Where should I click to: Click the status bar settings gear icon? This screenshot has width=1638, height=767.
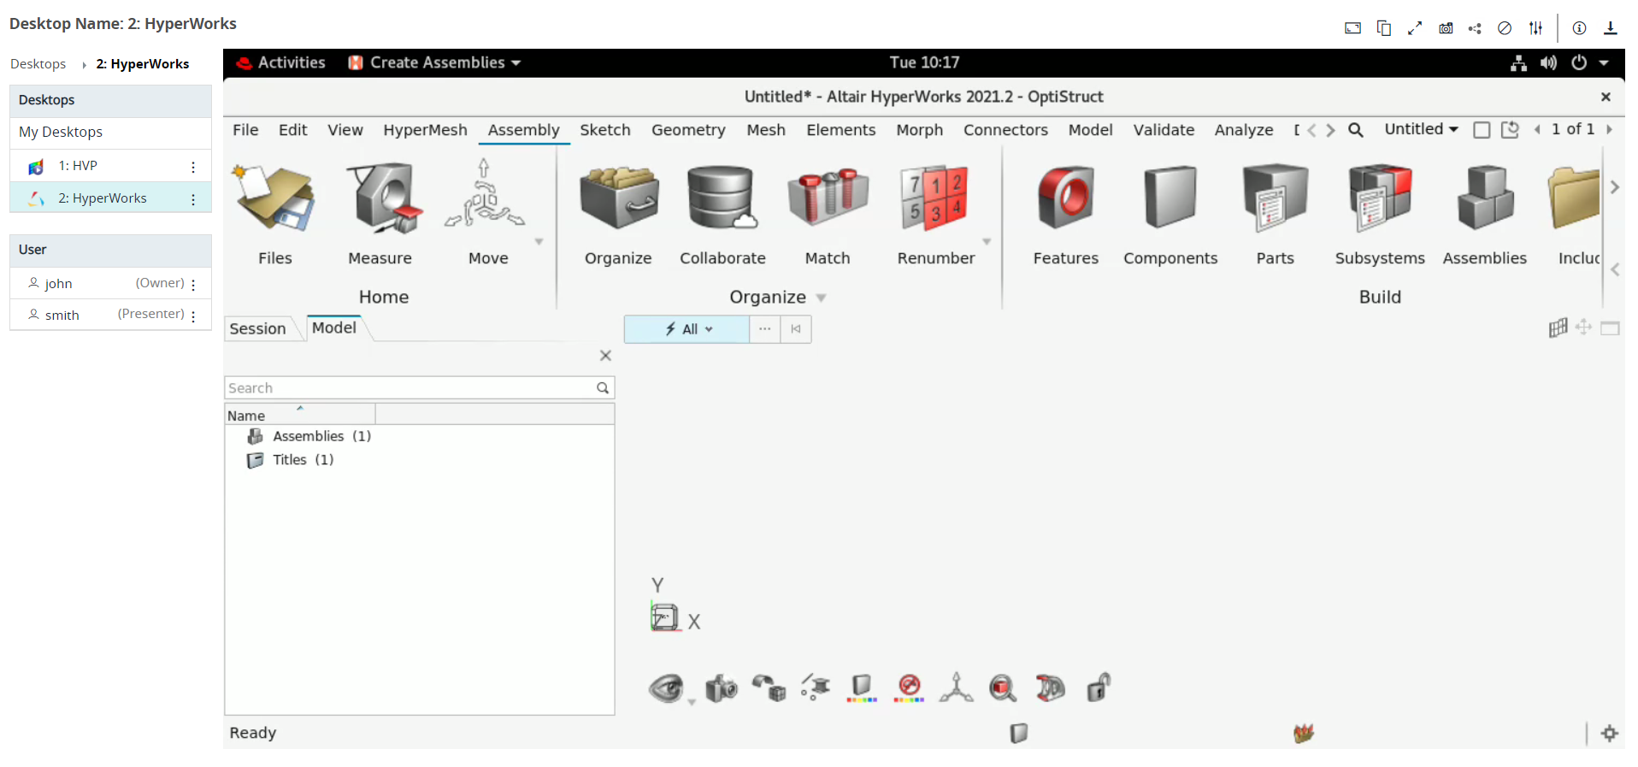[1610, 733]
